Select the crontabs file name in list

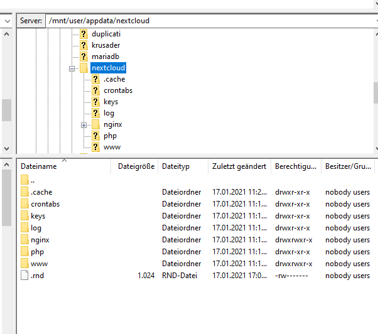tap(45, 204)
